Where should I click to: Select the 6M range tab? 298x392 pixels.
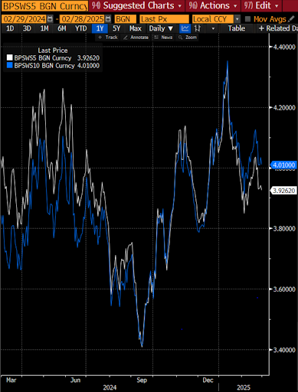click(x=61, y=28)
